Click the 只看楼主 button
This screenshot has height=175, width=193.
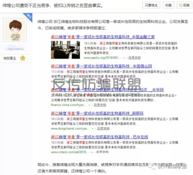coord(151,5)
